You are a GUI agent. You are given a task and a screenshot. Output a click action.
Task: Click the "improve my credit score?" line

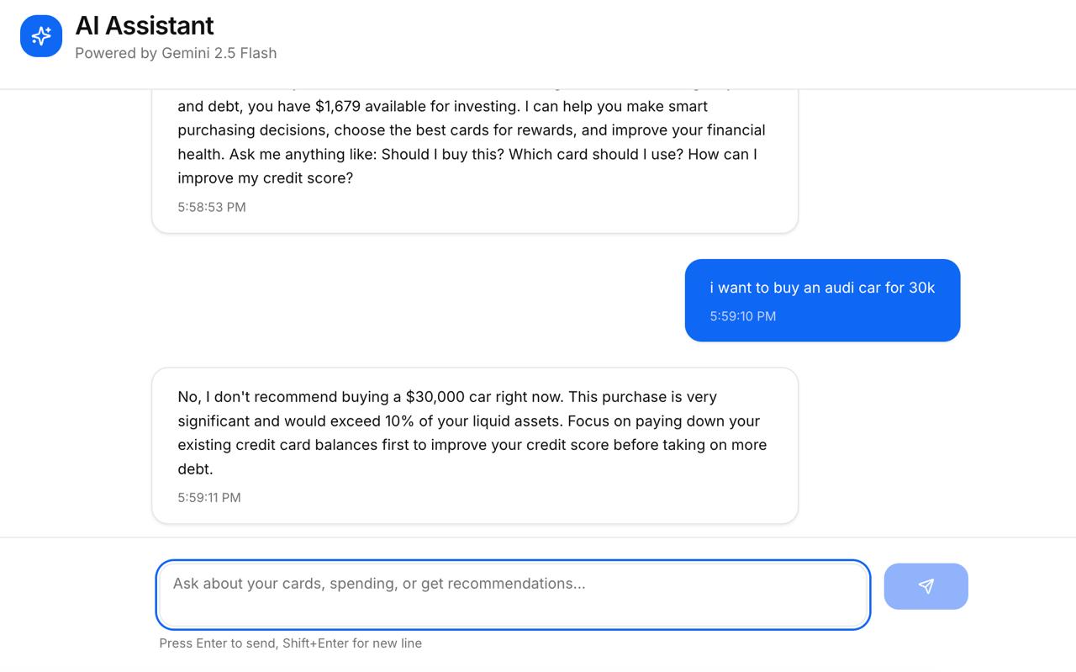coord(266,178)
